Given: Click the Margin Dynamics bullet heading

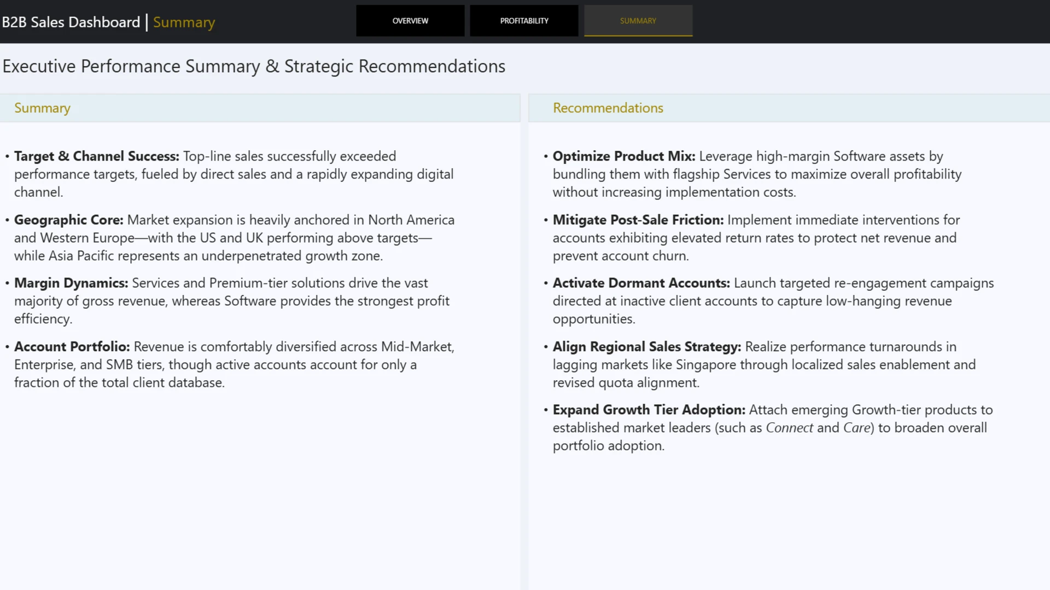Looking at the screenshot, I should click(x=71, y=283).
